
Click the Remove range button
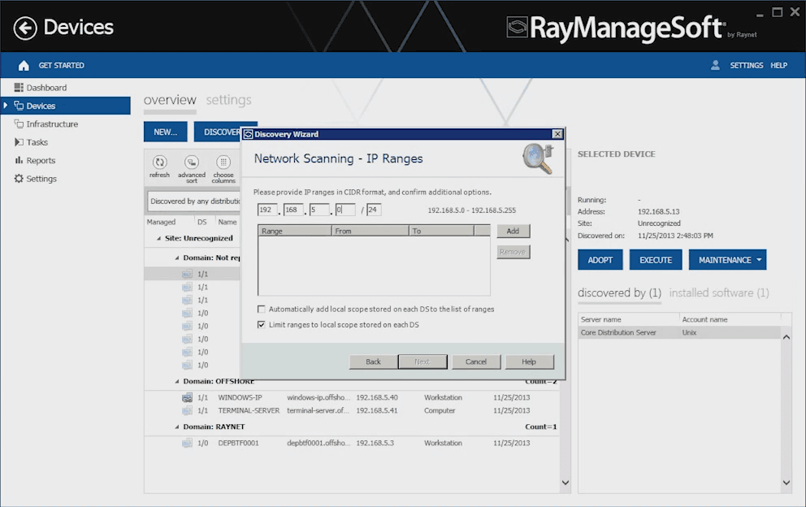coord(513,252)
